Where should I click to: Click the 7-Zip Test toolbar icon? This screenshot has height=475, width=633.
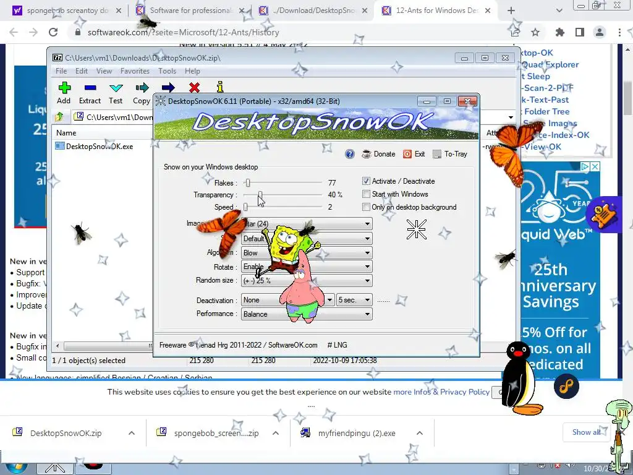tap(116, 88)
